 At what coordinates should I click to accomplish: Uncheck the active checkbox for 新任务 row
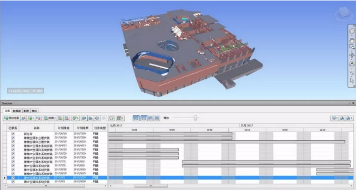(x=13, y=134)
